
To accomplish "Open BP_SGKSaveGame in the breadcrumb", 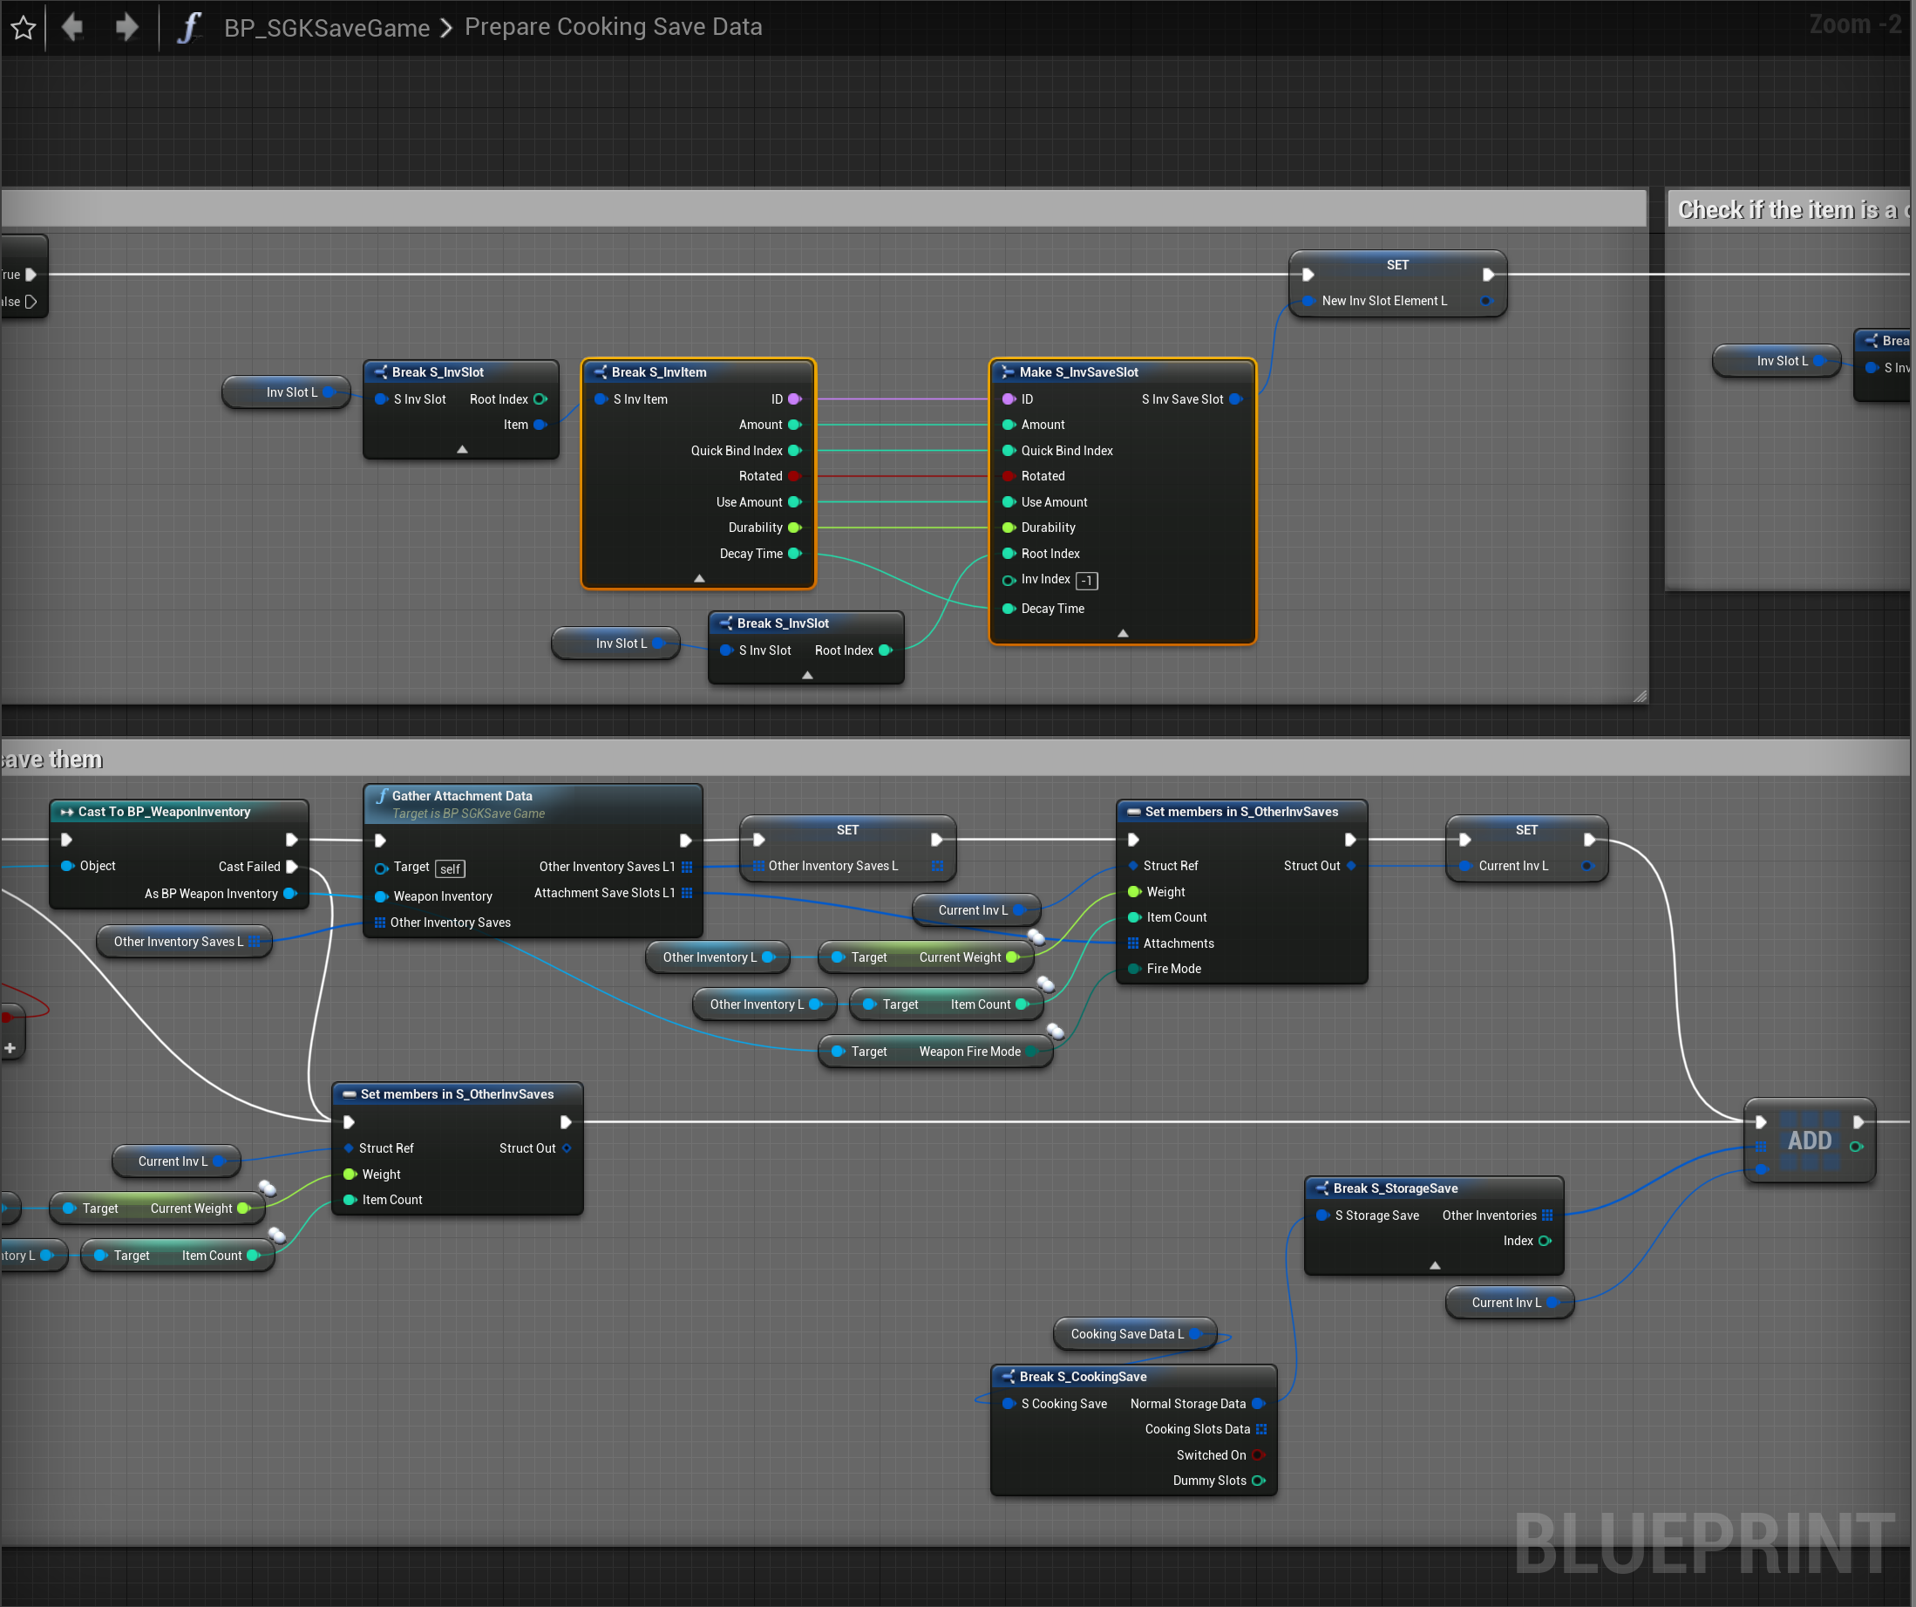I will pos(327,27).
